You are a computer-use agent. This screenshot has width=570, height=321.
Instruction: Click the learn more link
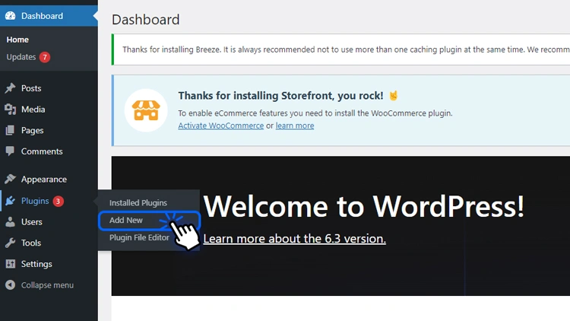coord(294,126)
